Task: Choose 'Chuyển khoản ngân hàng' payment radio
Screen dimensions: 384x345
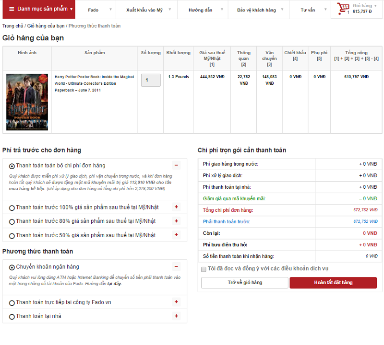Action: click(x=12, y=267)
